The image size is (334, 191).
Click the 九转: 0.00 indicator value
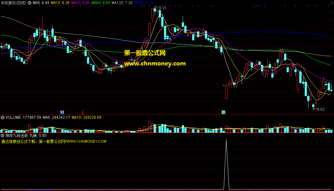coord(38,136)
